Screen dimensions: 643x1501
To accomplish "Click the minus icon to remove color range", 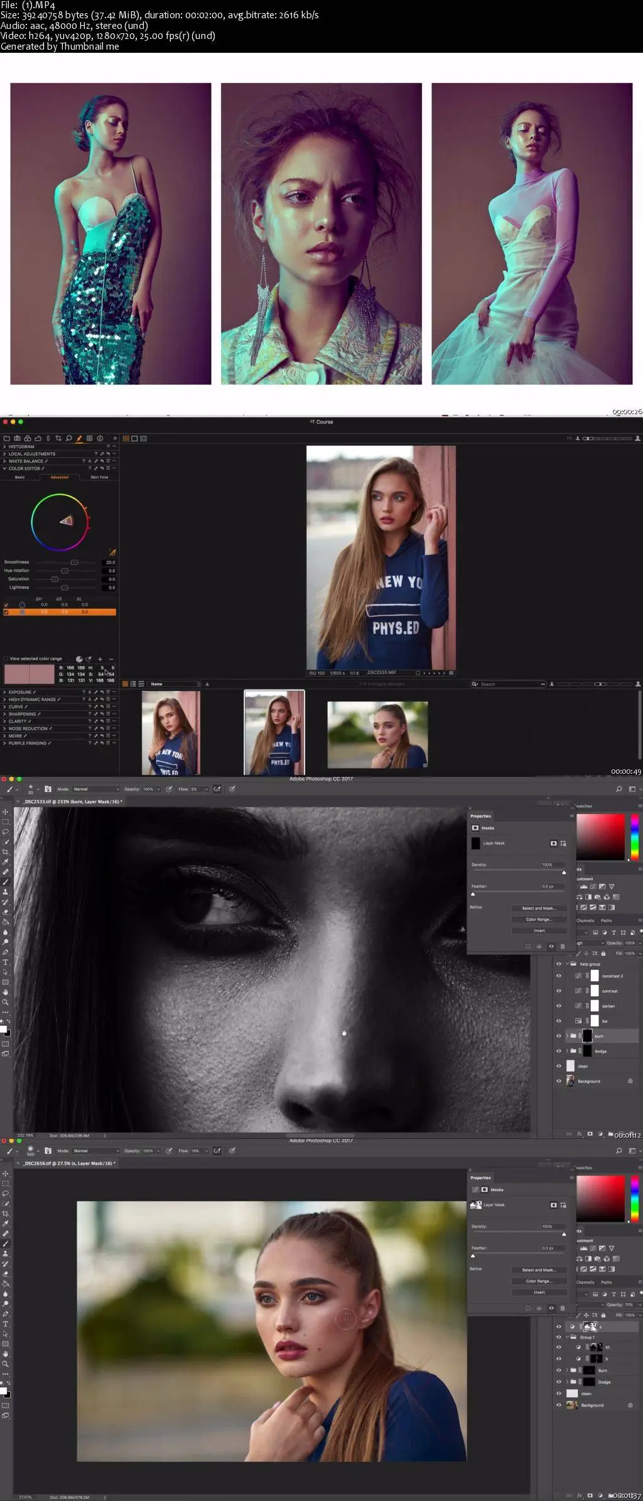I will 111,659.
